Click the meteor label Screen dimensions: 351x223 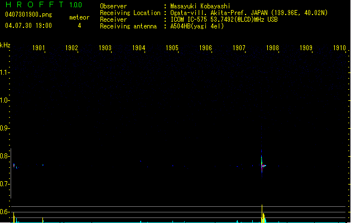[x=79, y=17]
